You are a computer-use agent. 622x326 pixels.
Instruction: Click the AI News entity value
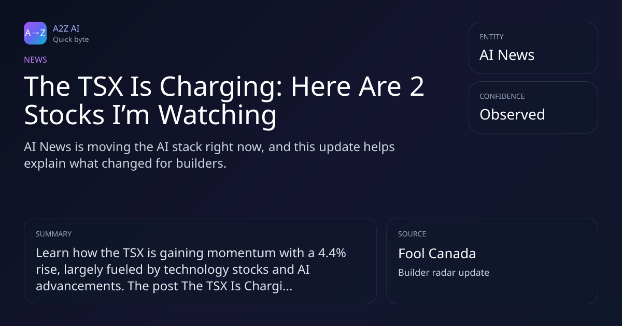[507, 55]
